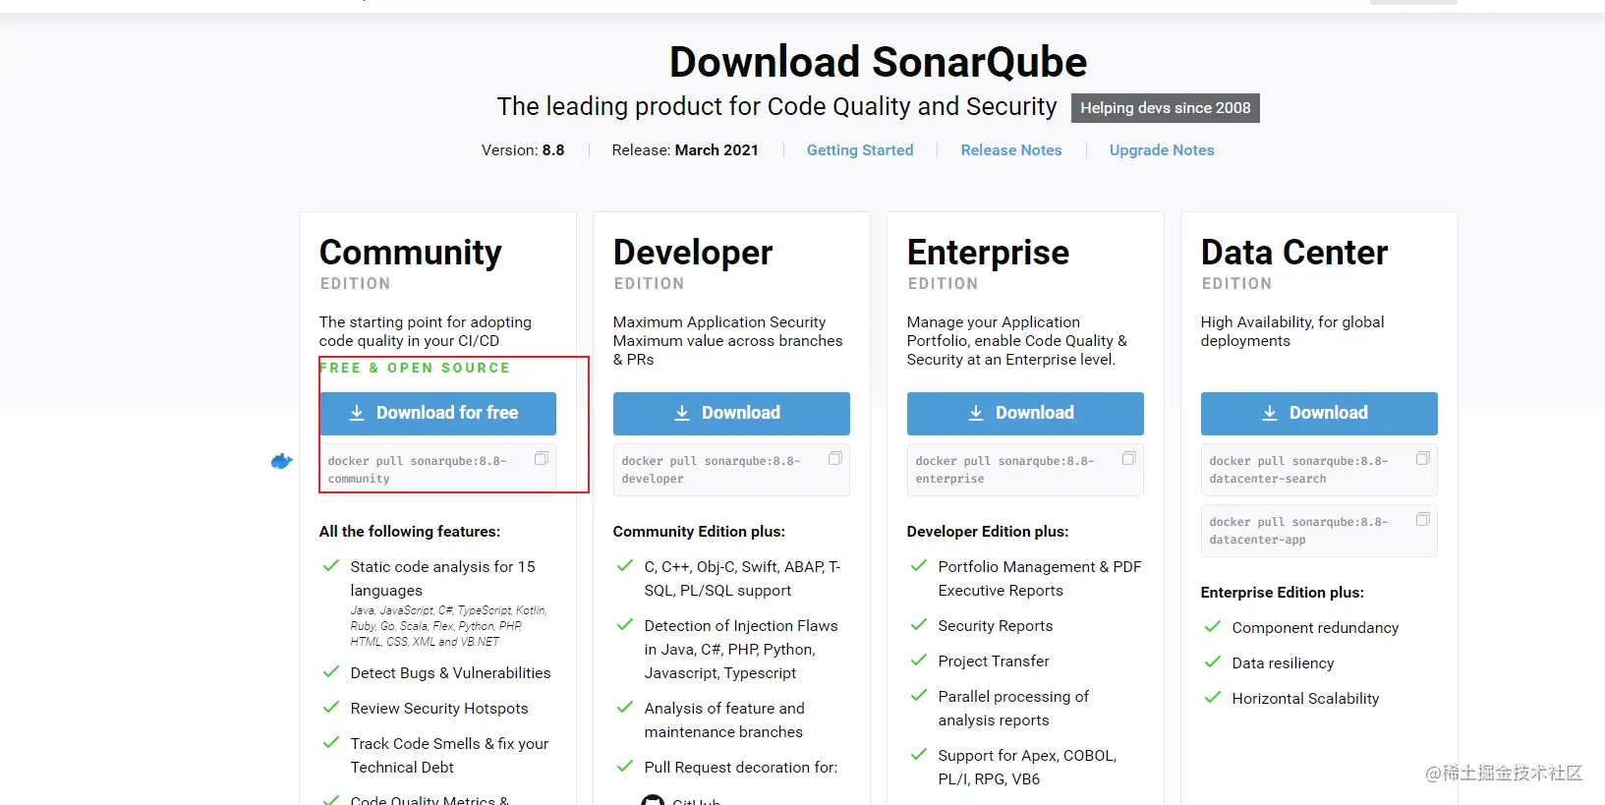Click the 'Data Center' edition title
The height and width of the screenshot is (805, 1605).
click(1294, 253)
